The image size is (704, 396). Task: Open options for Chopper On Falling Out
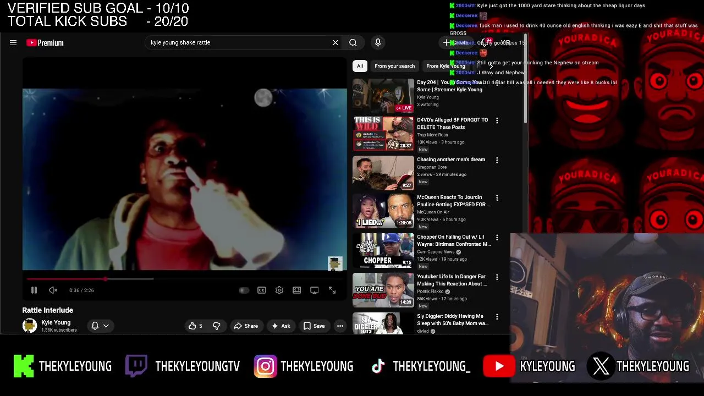click(497, 238)
